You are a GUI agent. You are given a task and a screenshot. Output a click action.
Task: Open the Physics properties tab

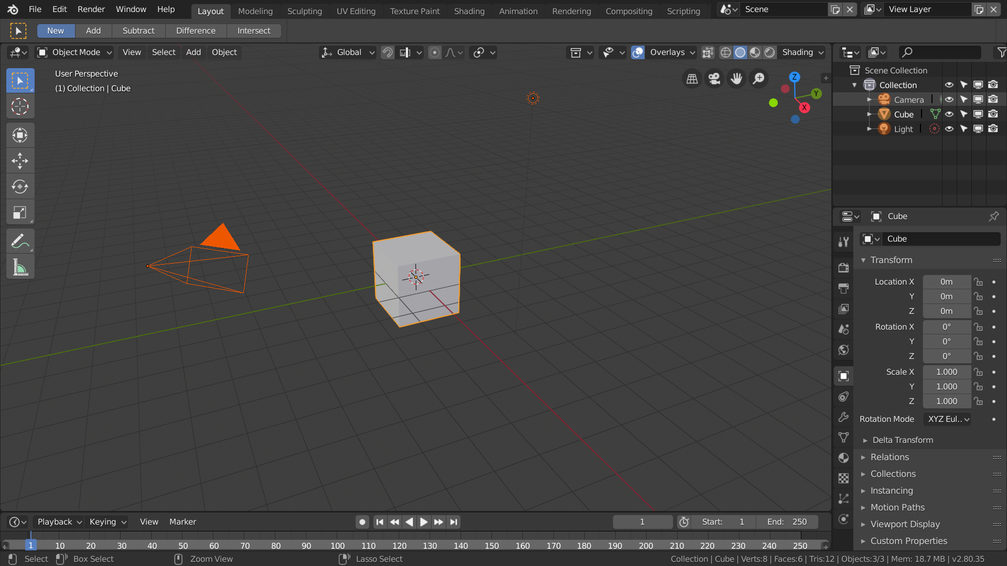tap(843, 519)
